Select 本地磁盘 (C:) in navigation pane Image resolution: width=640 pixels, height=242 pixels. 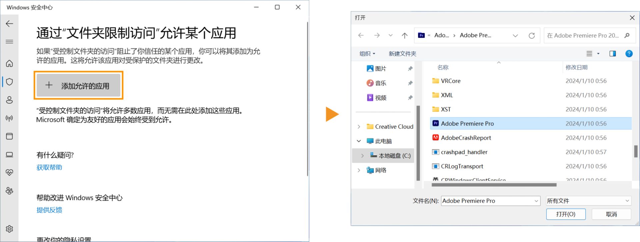390,155
